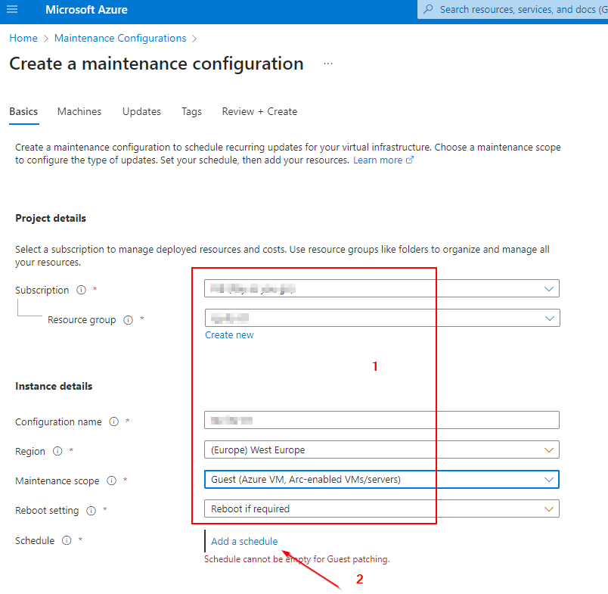This screenshot has height=594, width=608.
Task: Switch to the Machines tab
Action: pos(79,112)
